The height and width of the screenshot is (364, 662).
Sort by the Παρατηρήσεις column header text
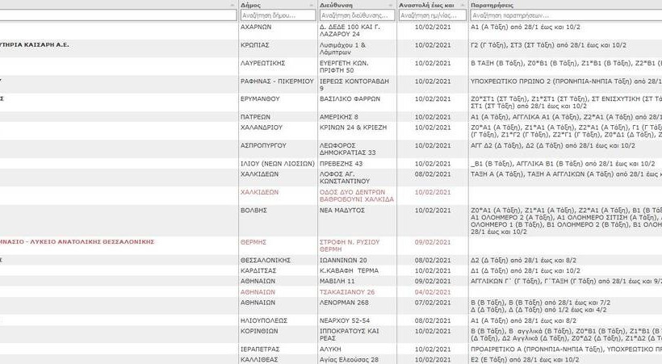491,5
